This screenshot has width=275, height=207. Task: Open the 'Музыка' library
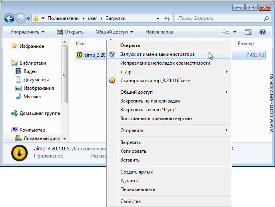click(28, 97)
